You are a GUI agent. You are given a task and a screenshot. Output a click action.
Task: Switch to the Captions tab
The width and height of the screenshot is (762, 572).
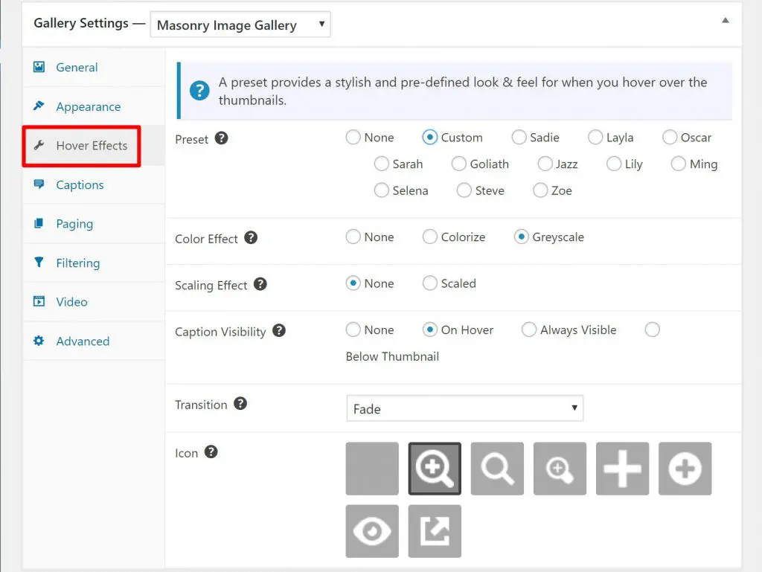coord(80,184)
